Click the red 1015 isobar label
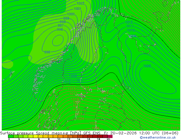 72,89
